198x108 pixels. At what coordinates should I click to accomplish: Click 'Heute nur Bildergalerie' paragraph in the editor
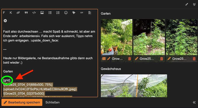[x=48, y=60]
